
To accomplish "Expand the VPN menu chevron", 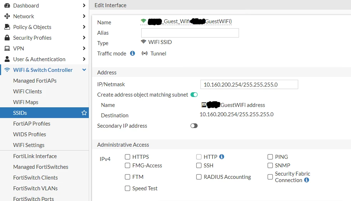I will tap(84, 48).
